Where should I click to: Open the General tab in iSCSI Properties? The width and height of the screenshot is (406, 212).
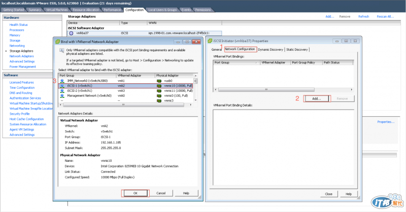point(217,49)
